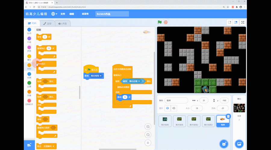Select the 侦测 sensing block category
Viewport: 271px width, 150px height.
point(29,75)
